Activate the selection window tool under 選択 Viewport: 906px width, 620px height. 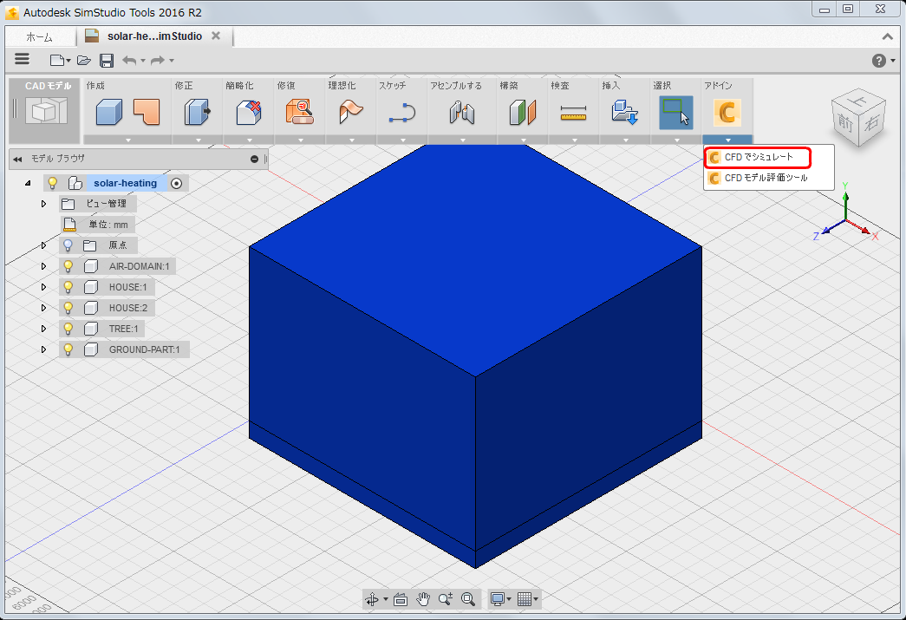676,112
